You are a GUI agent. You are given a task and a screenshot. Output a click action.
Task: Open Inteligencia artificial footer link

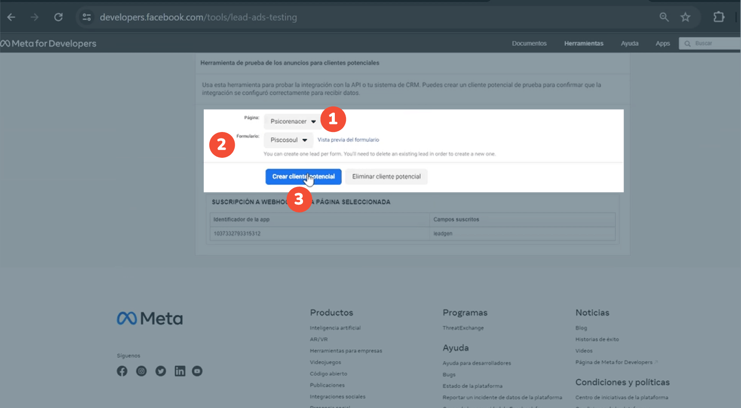point(335,328)
